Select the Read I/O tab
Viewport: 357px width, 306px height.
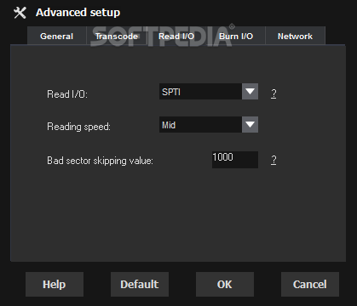click(x=176, y=36)
